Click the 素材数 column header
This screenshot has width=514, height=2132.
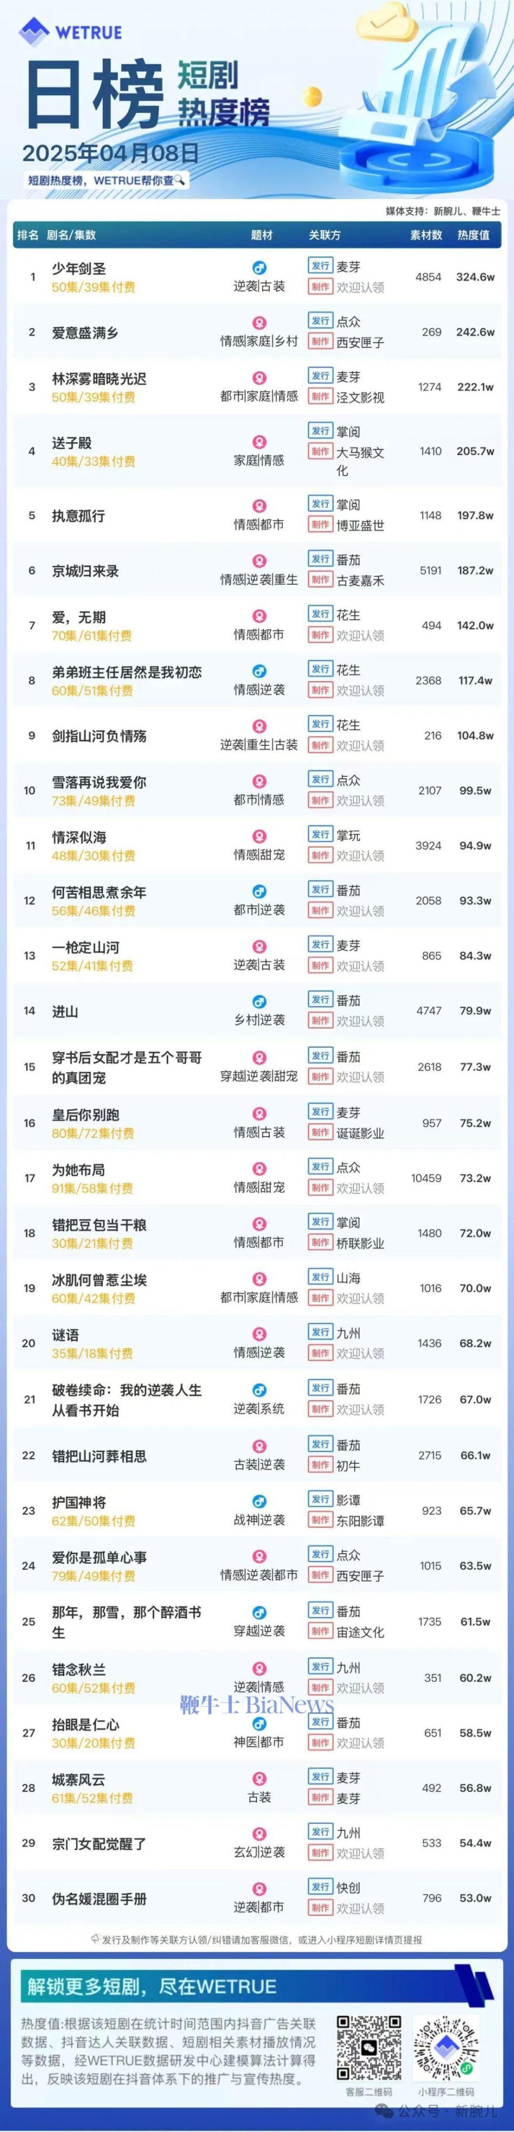(426, 235)
